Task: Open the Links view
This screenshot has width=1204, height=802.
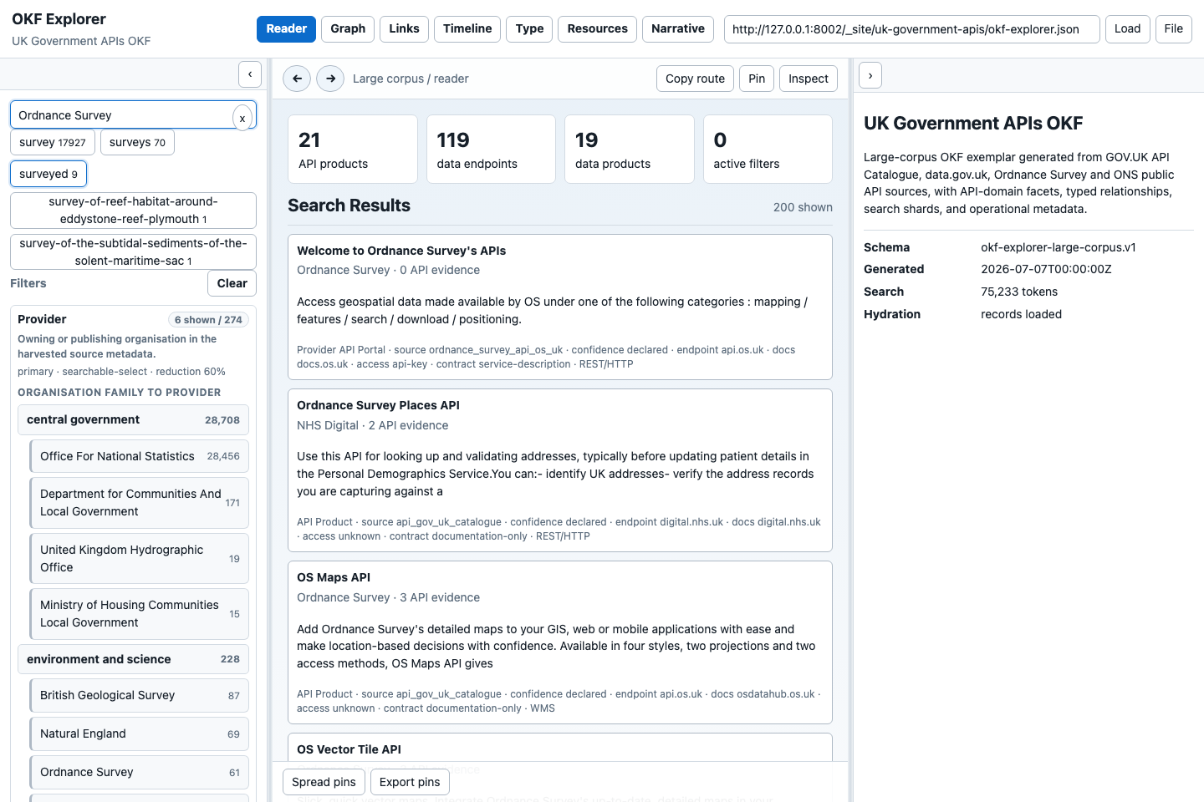Action: coord(404,28)
